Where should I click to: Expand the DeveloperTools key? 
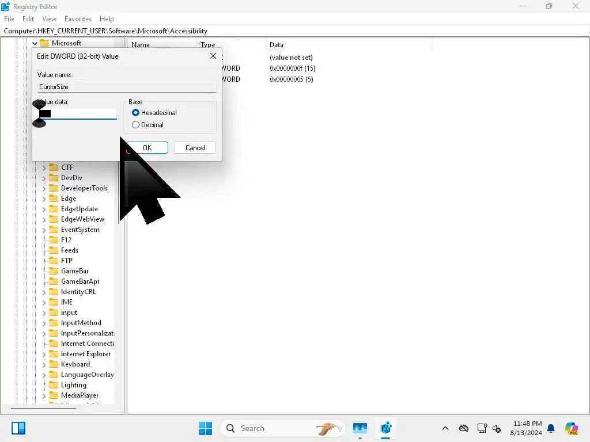click(44, 188)
